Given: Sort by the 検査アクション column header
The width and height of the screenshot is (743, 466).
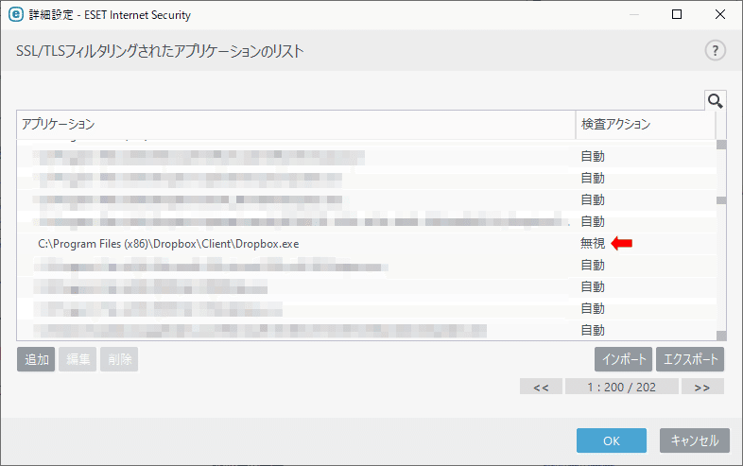Looking at the screenshot, I should click(646, 124).
